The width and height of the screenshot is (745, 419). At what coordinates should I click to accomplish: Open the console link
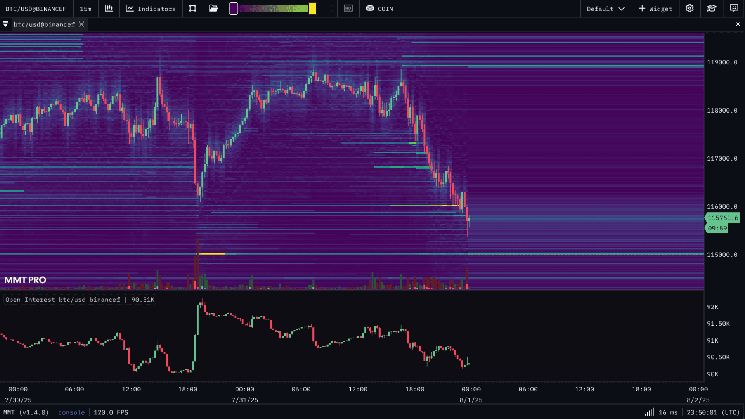(x=71, y=412)
